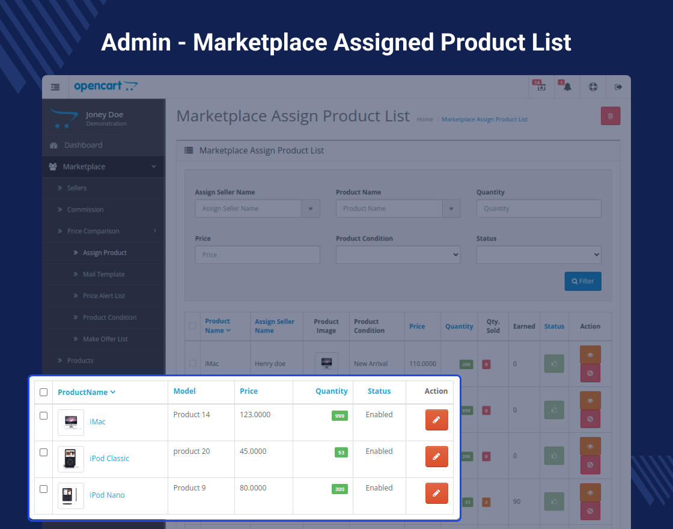Open the help lifebuoy icon
Image resolution: width=673 pixels, height=529 pixels.
tap(592, 87)
